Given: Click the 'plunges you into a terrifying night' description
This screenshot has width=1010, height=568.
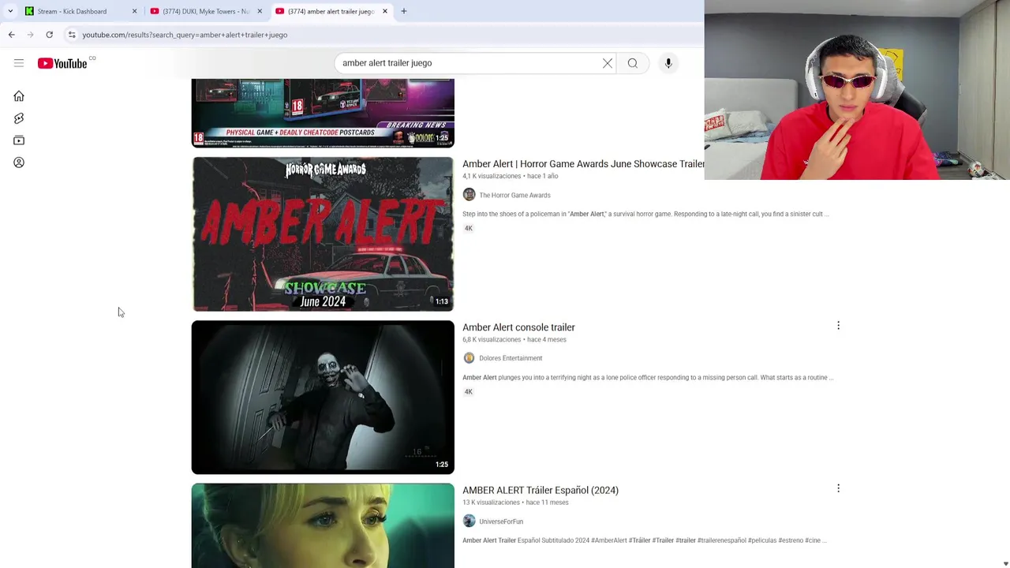Looking at the screenshot, I should (x=648, y=377).
